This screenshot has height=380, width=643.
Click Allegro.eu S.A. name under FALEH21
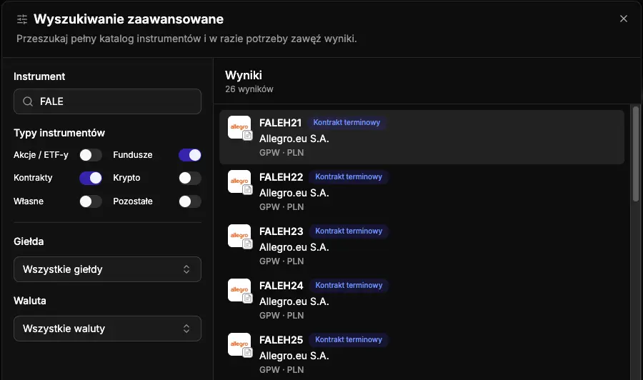tap(294, 139)
